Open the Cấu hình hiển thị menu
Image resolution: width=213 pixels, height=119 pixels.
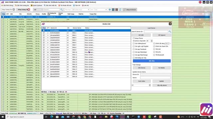coord(50,6)
